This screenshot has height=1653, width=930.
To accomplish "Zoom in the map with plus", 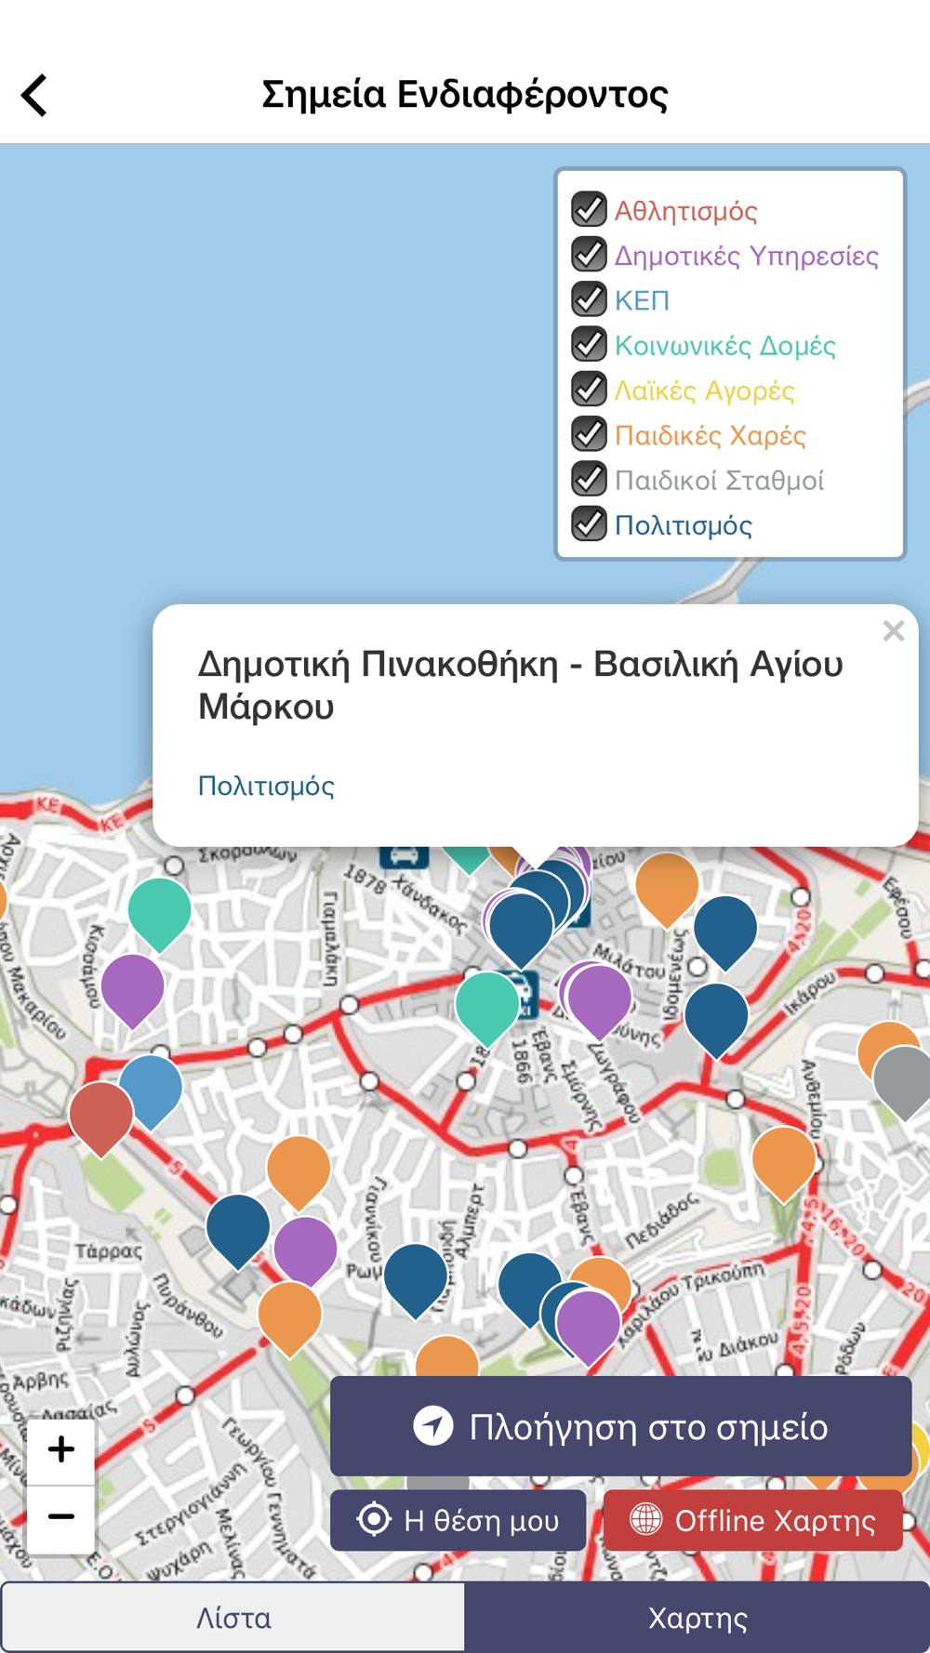I will (61, 1449).
